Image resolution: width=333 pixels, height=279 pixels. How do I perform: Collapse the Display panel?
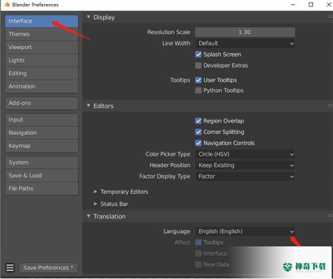point(89,17)
